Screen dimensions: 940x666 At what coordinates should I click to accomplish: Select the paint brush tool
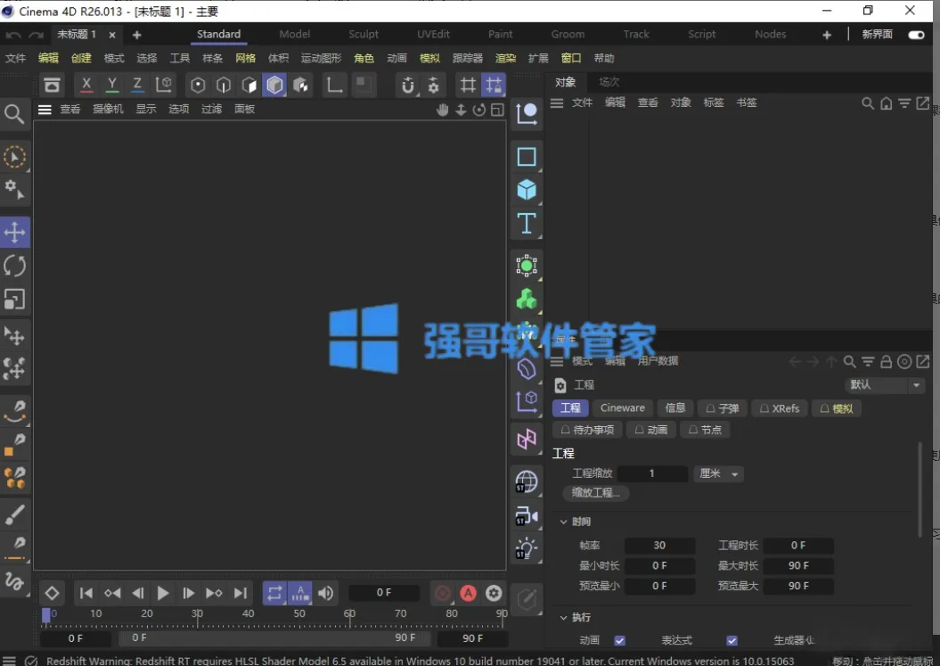(x=14, y=514)
